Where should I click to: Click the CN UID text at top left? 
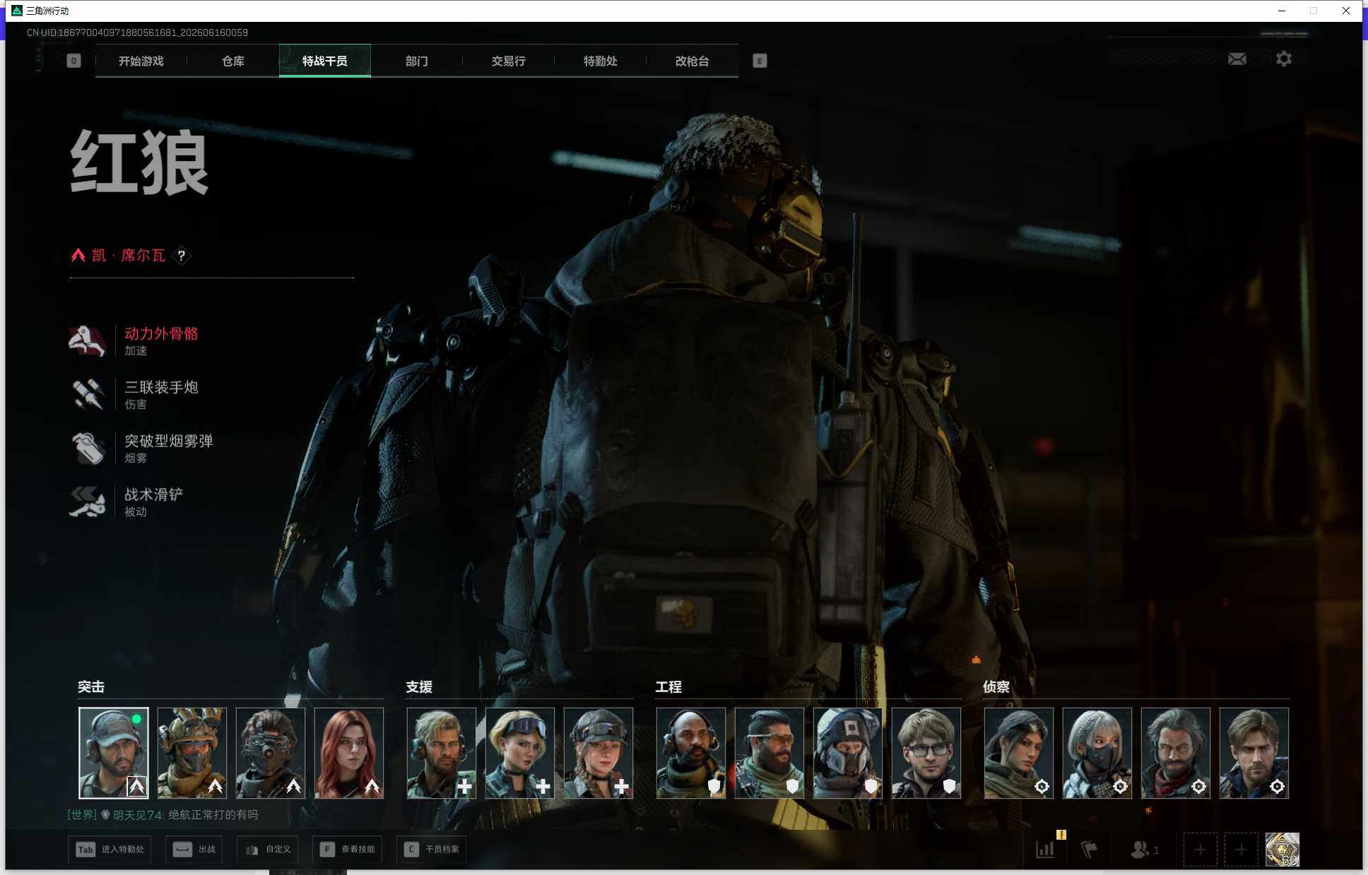tap(137, 32)
